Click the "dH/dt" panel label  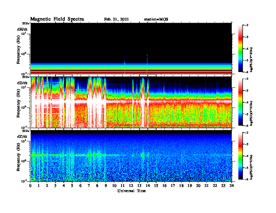click(22, 29)
